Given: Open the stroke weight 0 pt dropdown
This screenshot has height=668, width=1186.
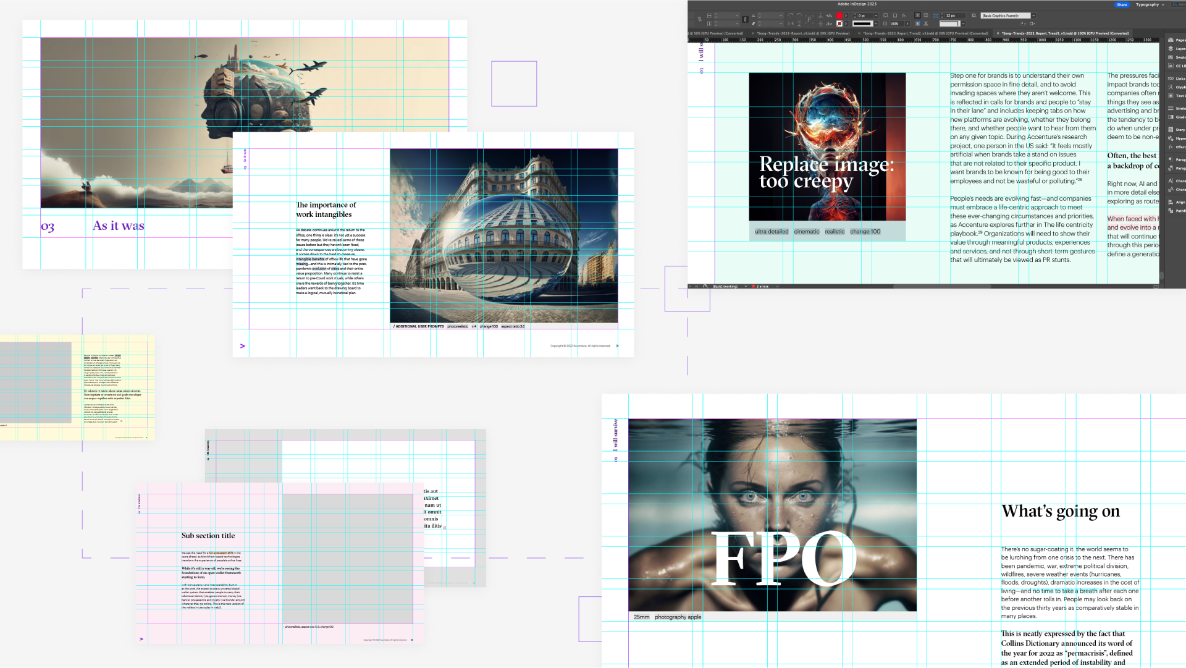Looking at the screenshot, I should coord(876,15).
